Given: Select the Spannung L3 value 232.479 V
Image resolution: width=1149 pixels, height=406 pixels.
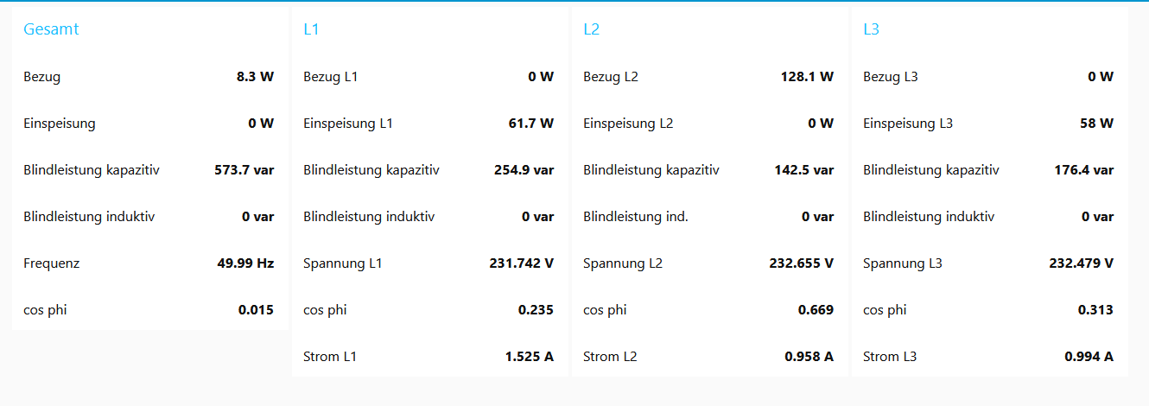Looking at the screenshot, I should pyautogui.click(x=1081, y=263).
